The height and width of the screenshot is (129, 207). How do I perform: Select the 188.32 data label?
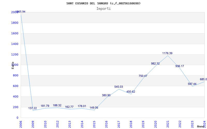point(57,105)
